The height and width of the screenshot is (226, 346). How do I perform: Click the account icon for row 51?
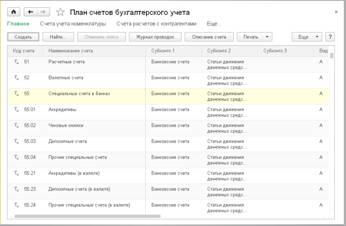[x=17, y=62]
